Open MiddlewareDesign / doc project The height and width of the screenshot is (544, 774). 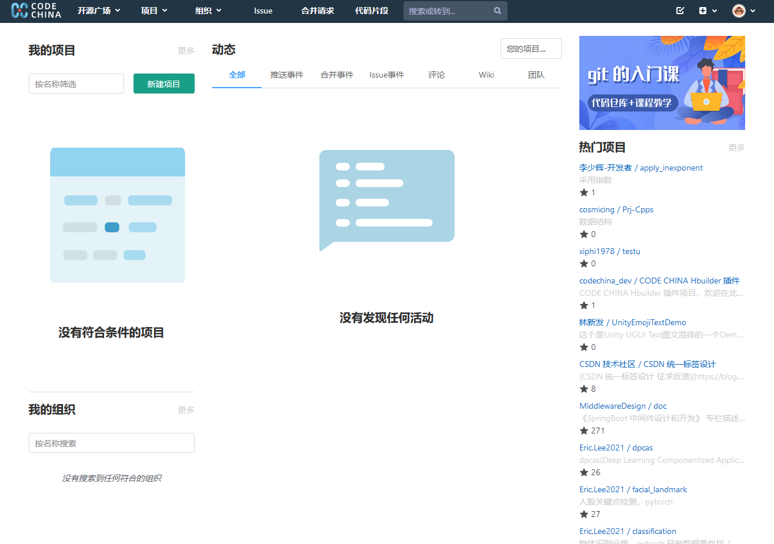(623, 406)
